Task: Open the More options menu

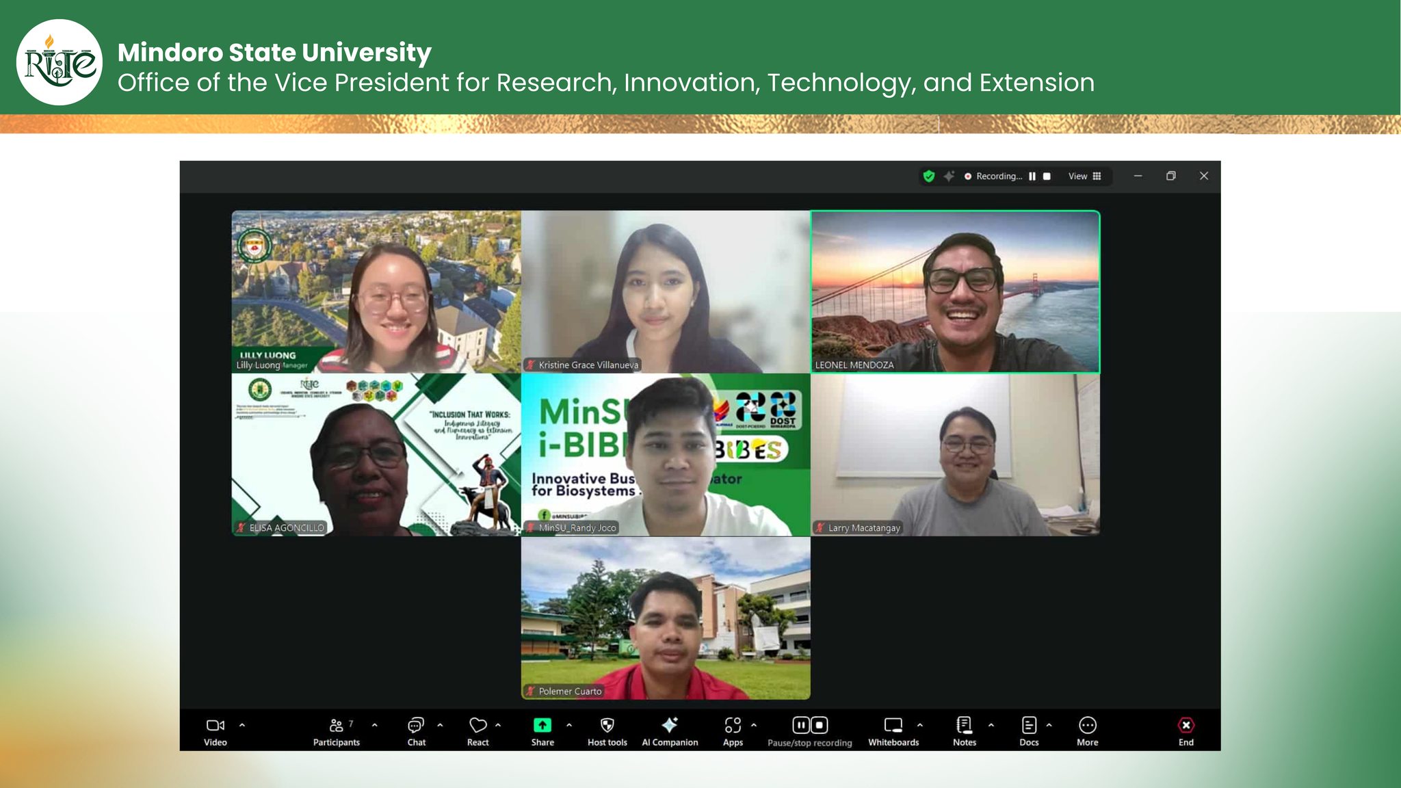Action: click(1087, 726)
